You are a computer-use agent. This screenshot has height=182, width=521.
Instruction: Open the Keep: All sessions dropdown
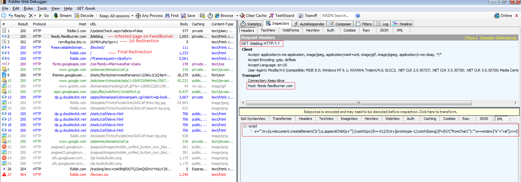coord(116,16)
